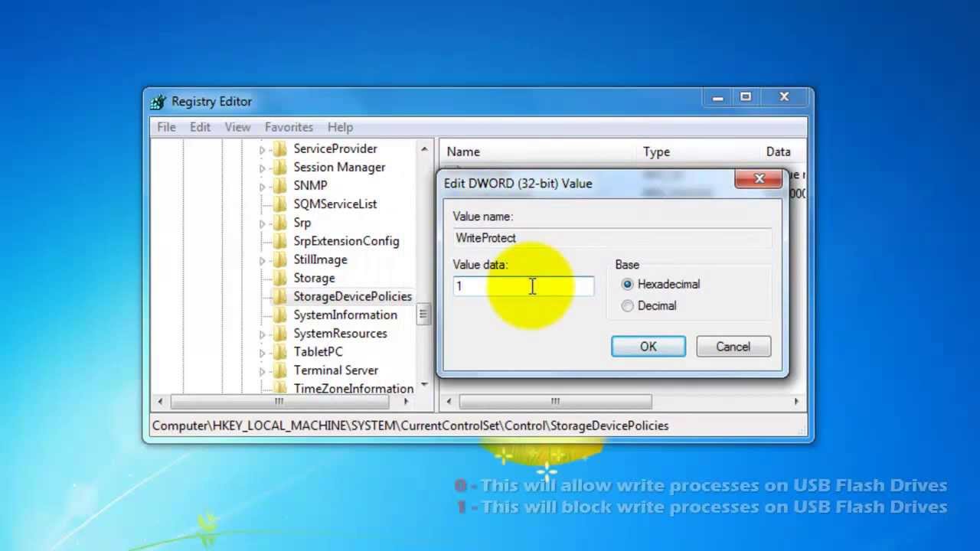The image size is (980, 551).
Task: Select the SrpExtensionConfig tree entry
Action: click(x=346, y=241)
